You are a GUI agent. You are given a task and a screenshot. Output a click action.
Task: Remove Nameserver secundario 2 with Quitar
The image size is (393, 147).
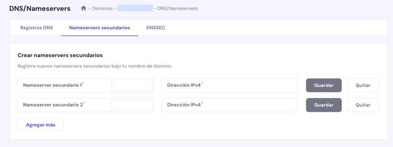tap(363, 105)
